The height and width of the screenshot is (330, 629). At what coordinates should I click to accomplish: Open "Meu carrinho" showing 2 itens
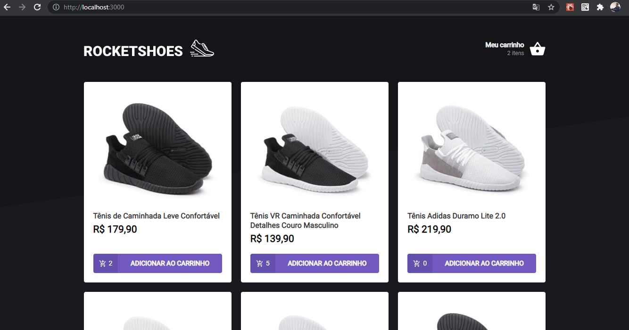pyautogui.click(x=504, y=48)
